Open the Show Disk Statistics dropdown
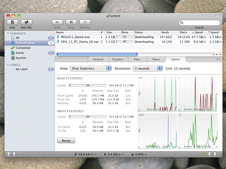The image size is (226, 169). tap(91, 68)
